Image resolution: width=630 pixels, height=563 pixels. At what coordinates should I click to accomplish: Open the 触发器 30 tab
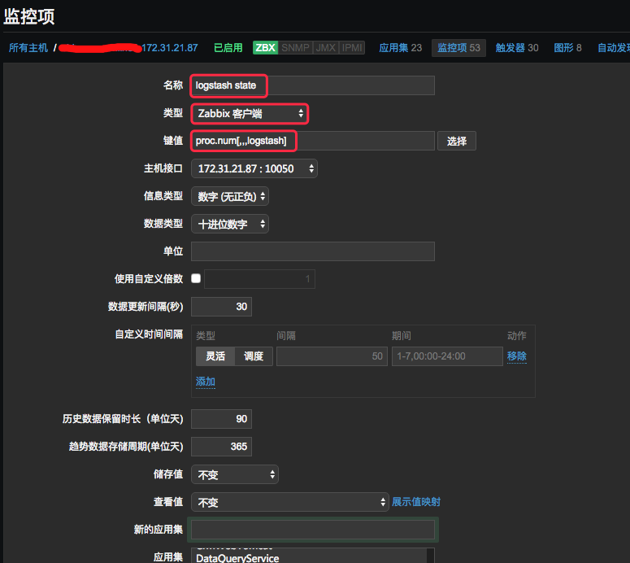[x=517, y=48]
